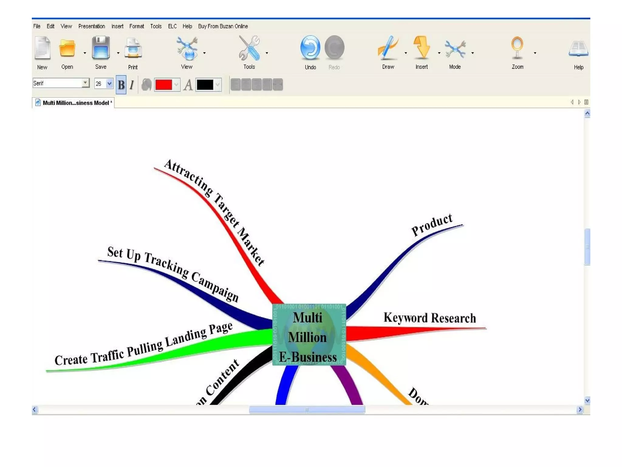
Task: Select the Draw tool icon
Action: tap(388, 48)
